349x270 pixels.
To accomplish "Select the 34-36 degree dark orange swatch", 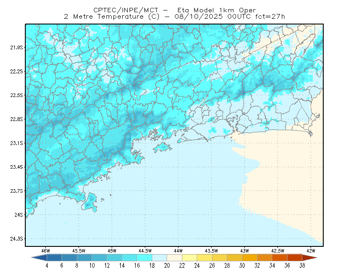I will point(280,258).
